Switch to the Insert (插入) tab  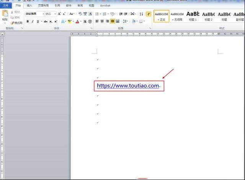pos(29,5)
